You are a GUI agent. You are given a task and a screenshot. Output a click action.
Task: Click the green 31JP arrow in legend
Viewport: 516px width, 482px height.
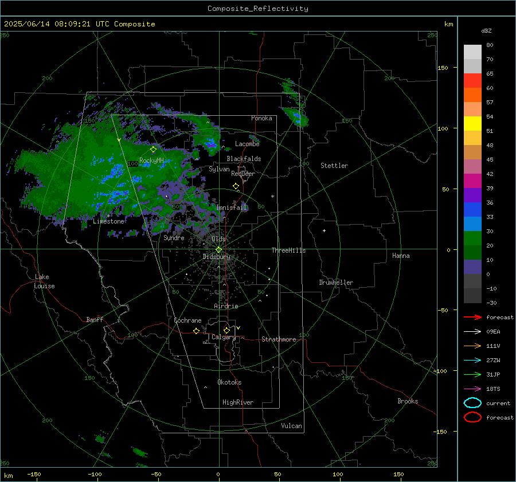(472, 374)
